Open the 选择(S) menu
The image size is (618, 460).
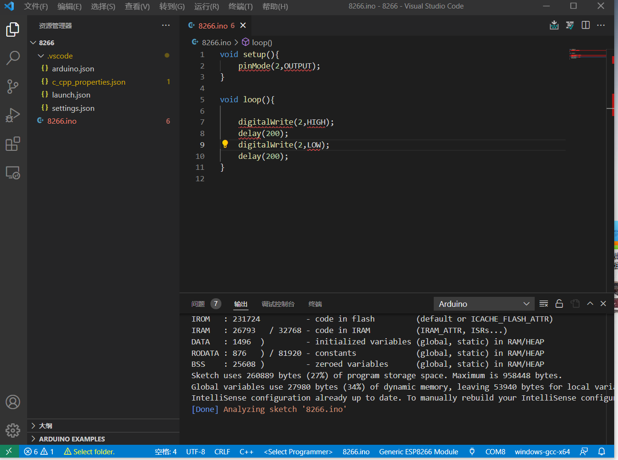(103, 6)
